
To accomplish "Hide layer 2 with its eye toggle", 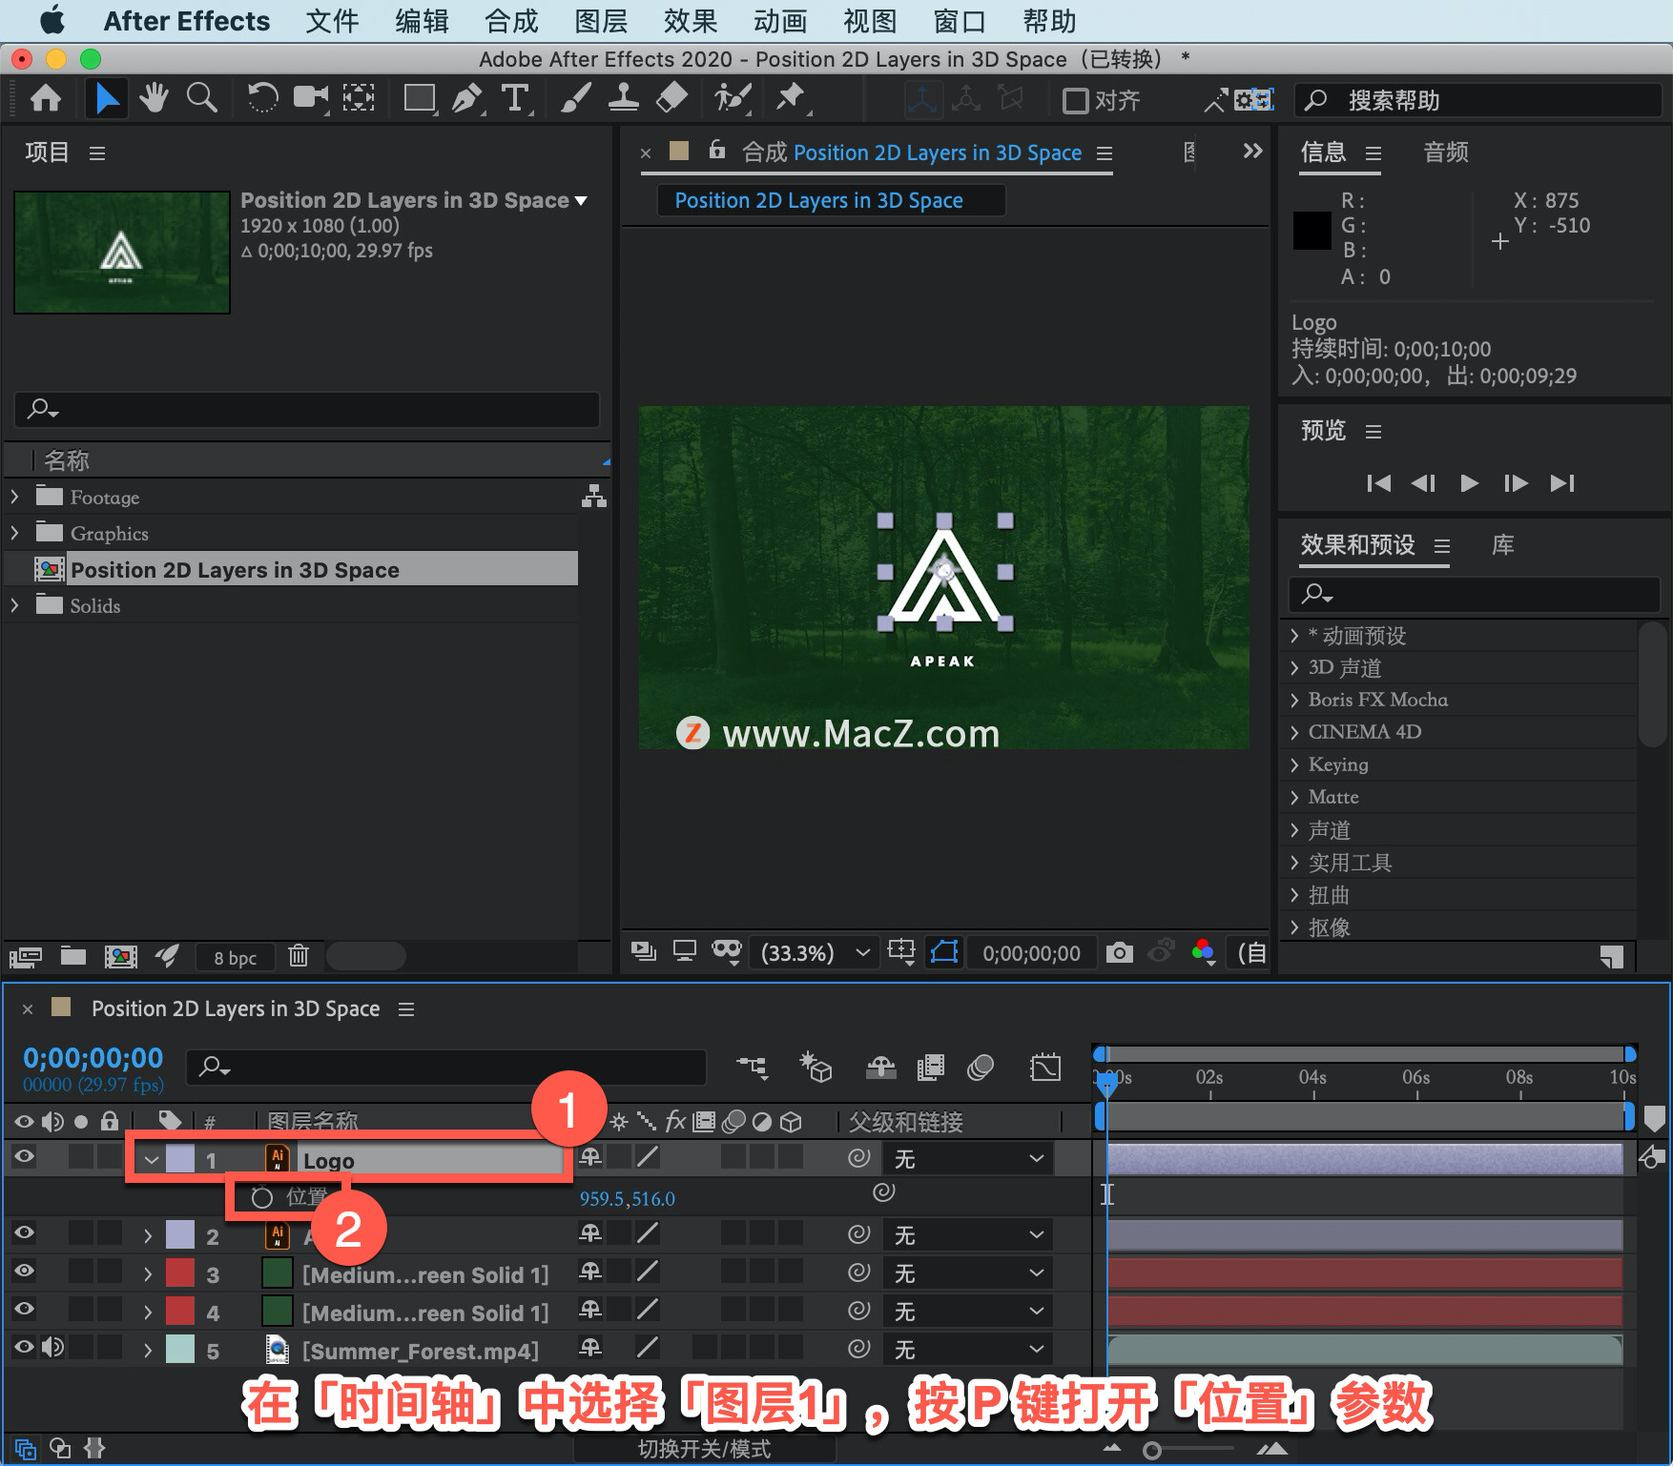I will pos(24,1232).
